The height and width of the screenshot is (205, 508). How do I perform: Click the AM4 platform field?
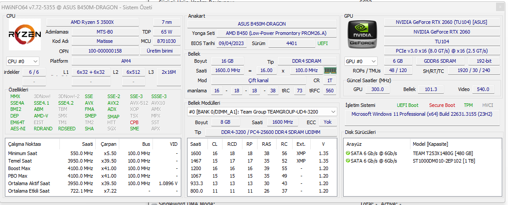(x=126, y=61)
